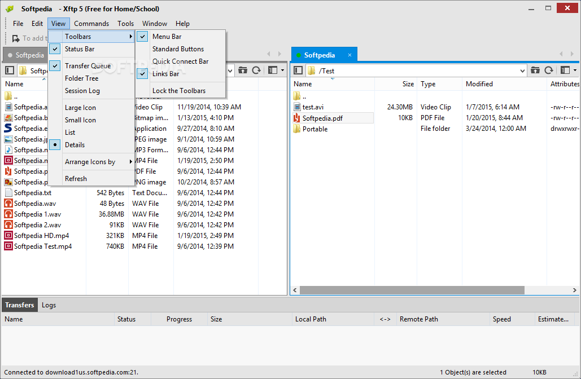Open local path dropdown arrow
This screenshot has height=379, width=581.
click(230, 70)
